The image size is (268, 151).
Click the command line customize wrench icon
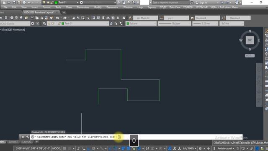point(28,137)
